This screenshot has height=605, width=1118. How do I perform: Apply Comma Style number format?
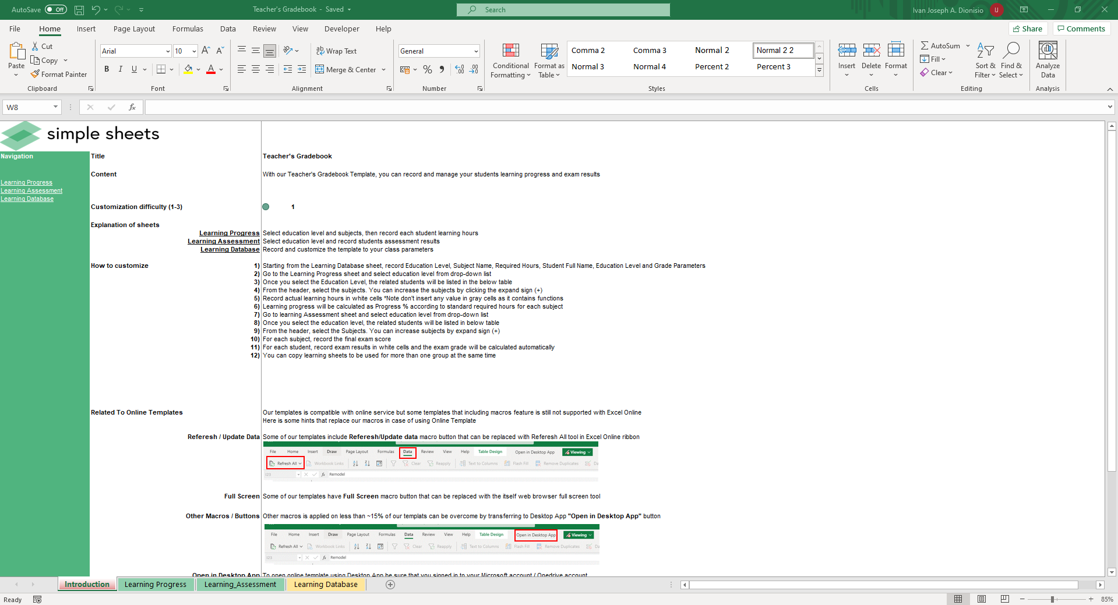[x=442, y=69]
